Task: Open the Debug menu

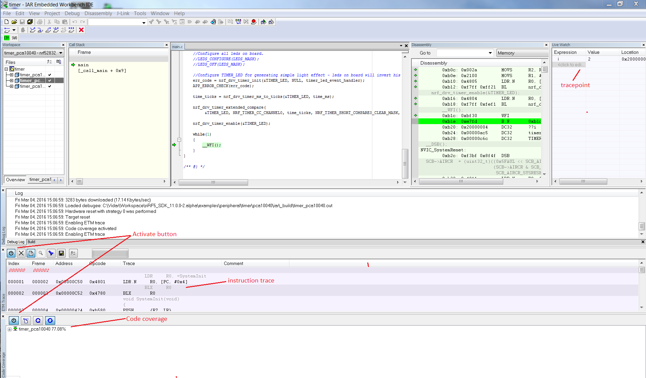Action: (72, 13)
